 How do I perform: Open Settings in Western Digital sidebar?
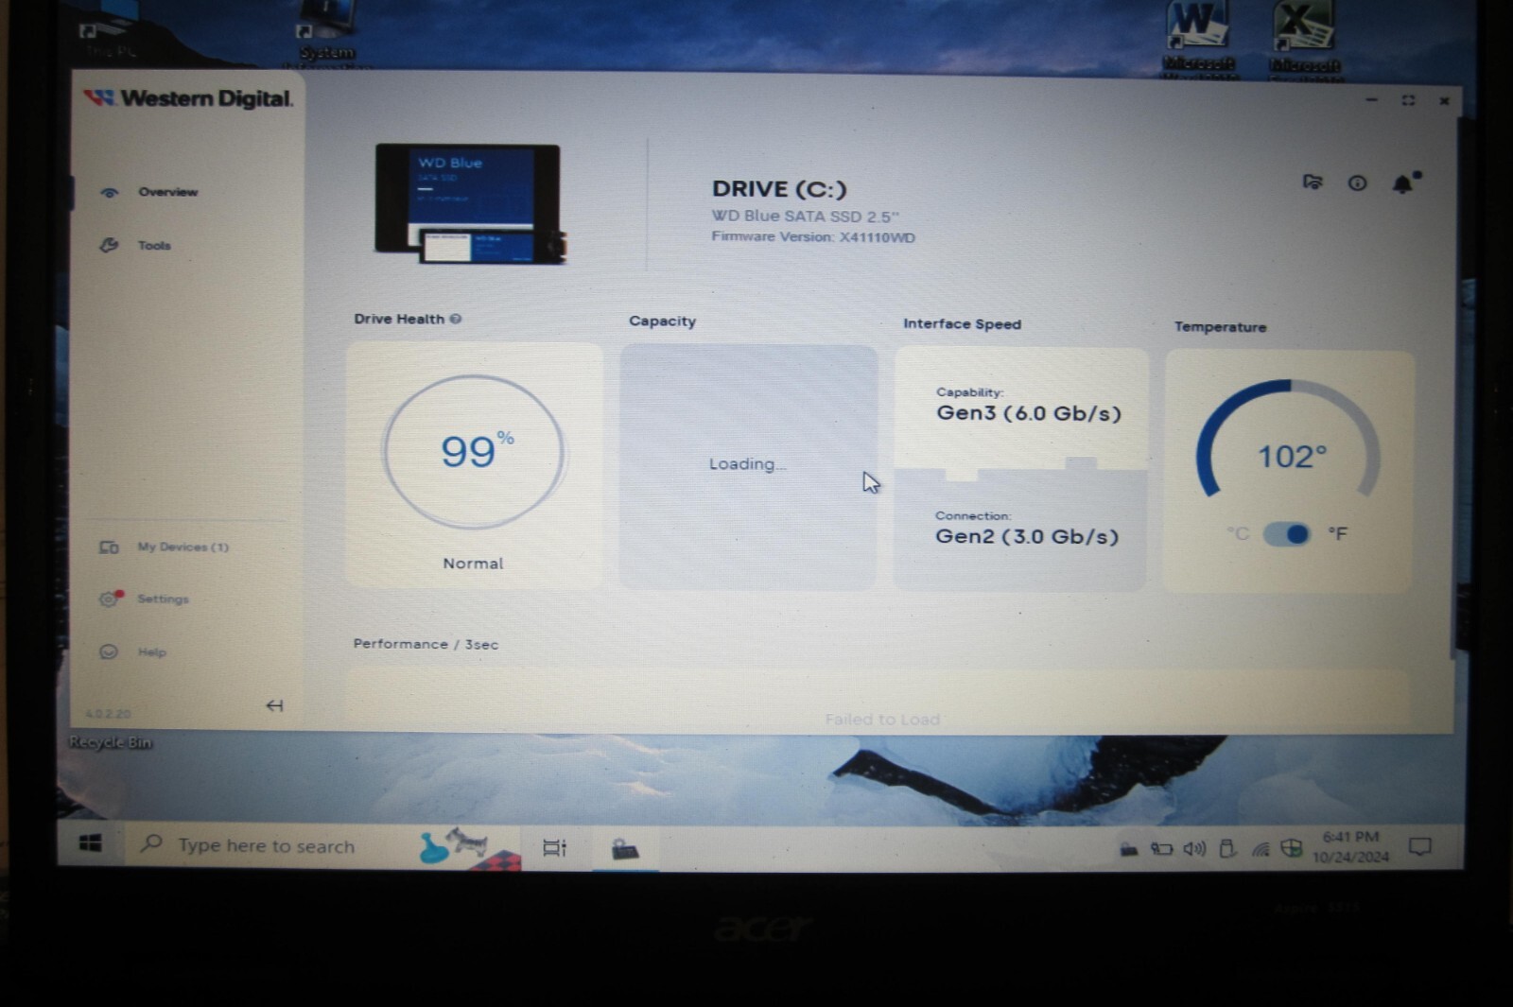163,599
